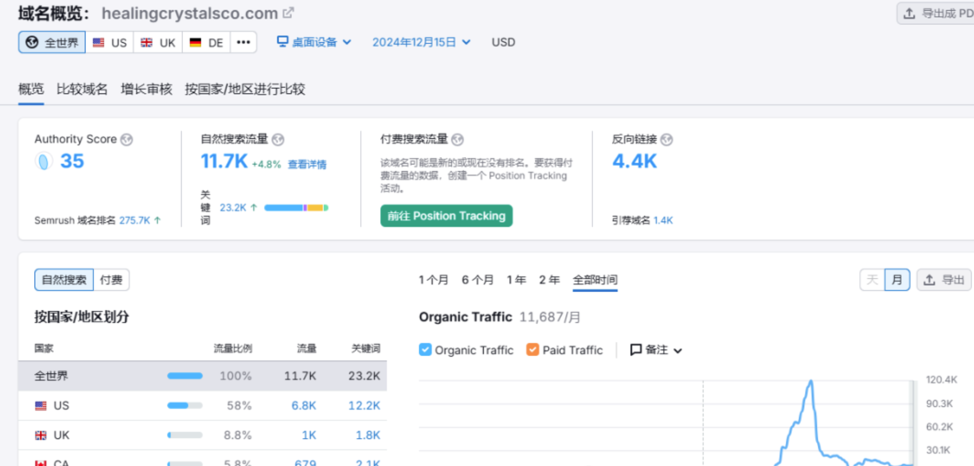Image resolution: width=974 pixels, height=466 pixels.
Task: Click referring domains value 1.4K
Action: coord(663,220)
